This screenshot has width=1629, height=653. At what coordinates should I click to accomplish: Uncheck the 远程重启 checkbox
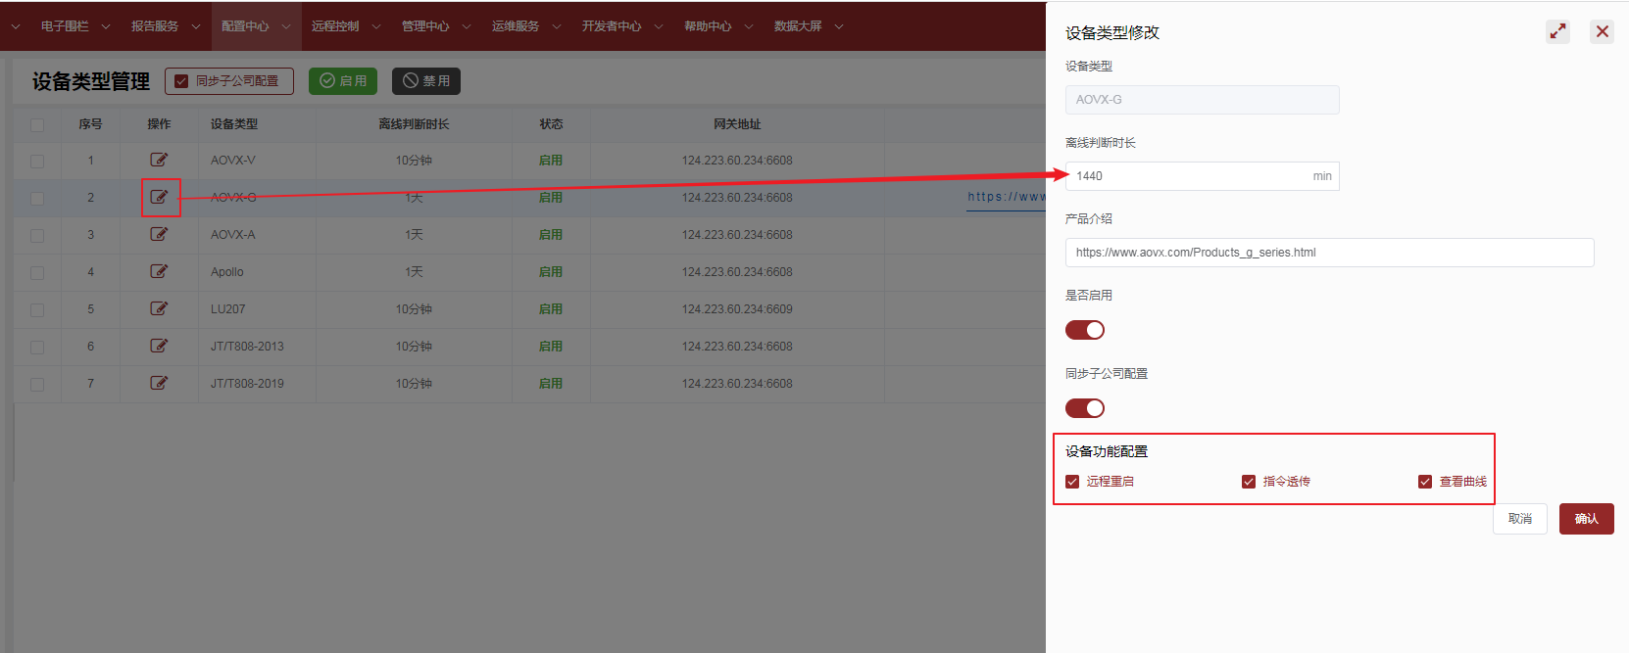1072,482
